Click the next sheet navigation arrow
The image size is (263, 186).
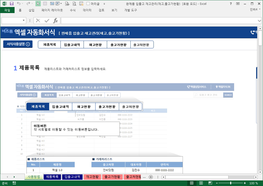[x=14, y=177]
